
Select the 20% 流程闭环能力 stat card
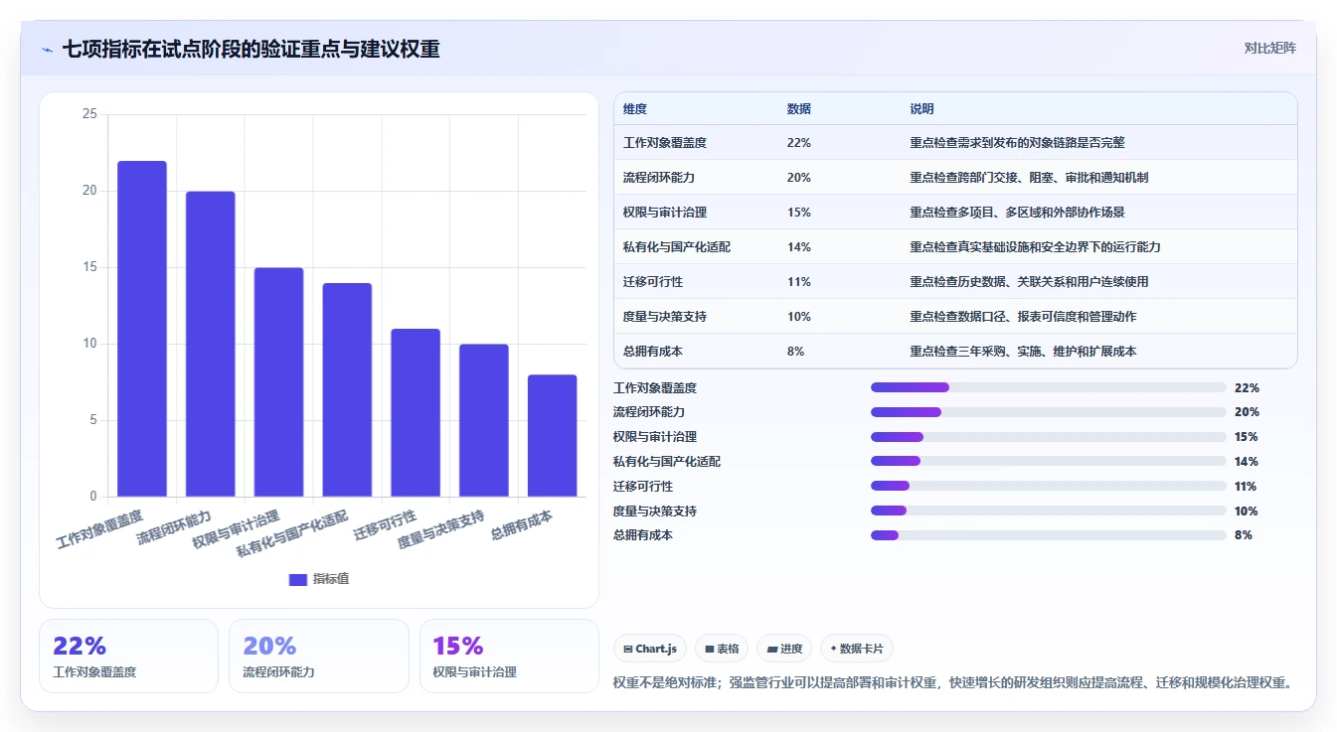pos(319,656)
